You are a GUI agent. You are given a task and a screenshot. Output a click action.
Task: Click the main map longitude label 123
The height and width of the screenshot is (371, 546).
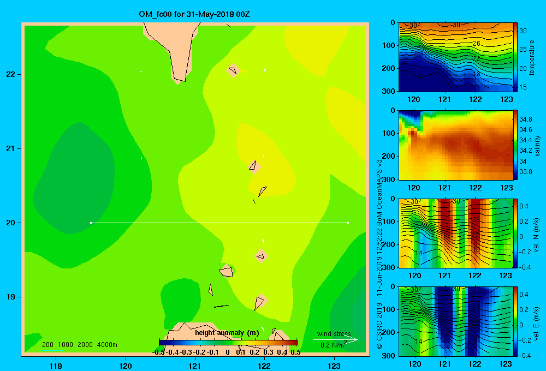pos(334,366)
